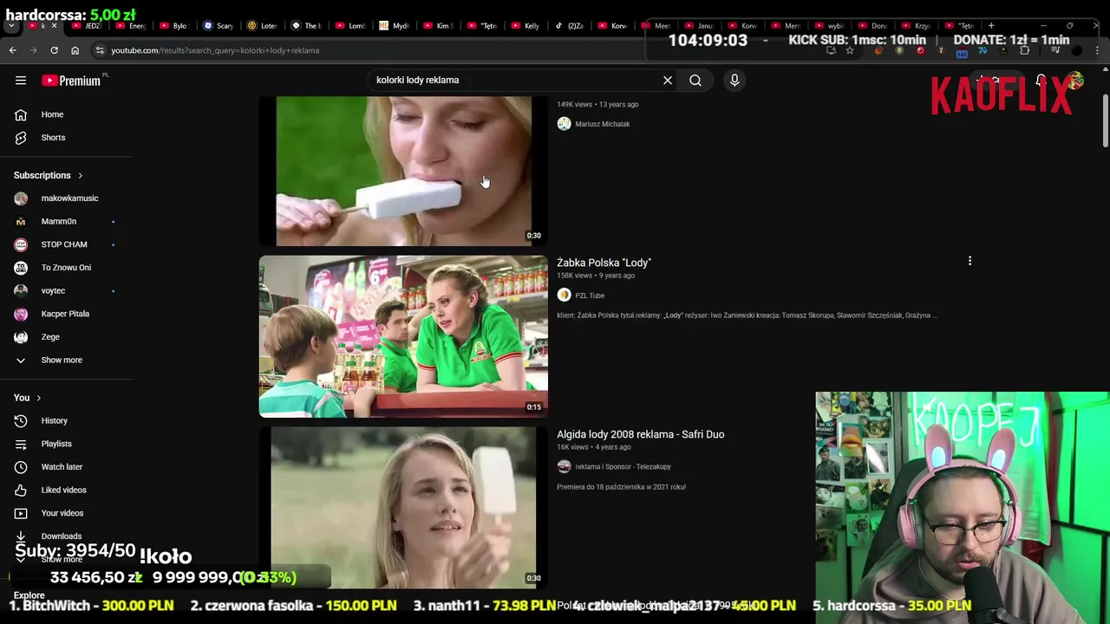Image resolution: width=1110 pixels, height=624 pixels.
Task: Open the STOP CHAM subscription channel
Action: (66, 244)
